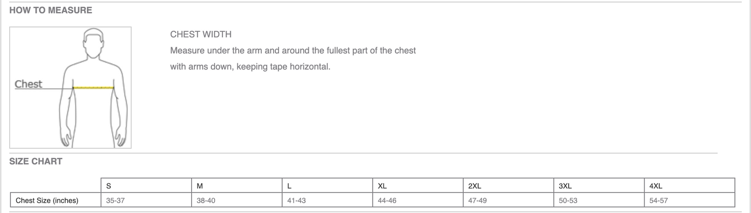Viewport: 751px width, 213px height.
Task: Select the L size column header
Action: click(328, 185)
